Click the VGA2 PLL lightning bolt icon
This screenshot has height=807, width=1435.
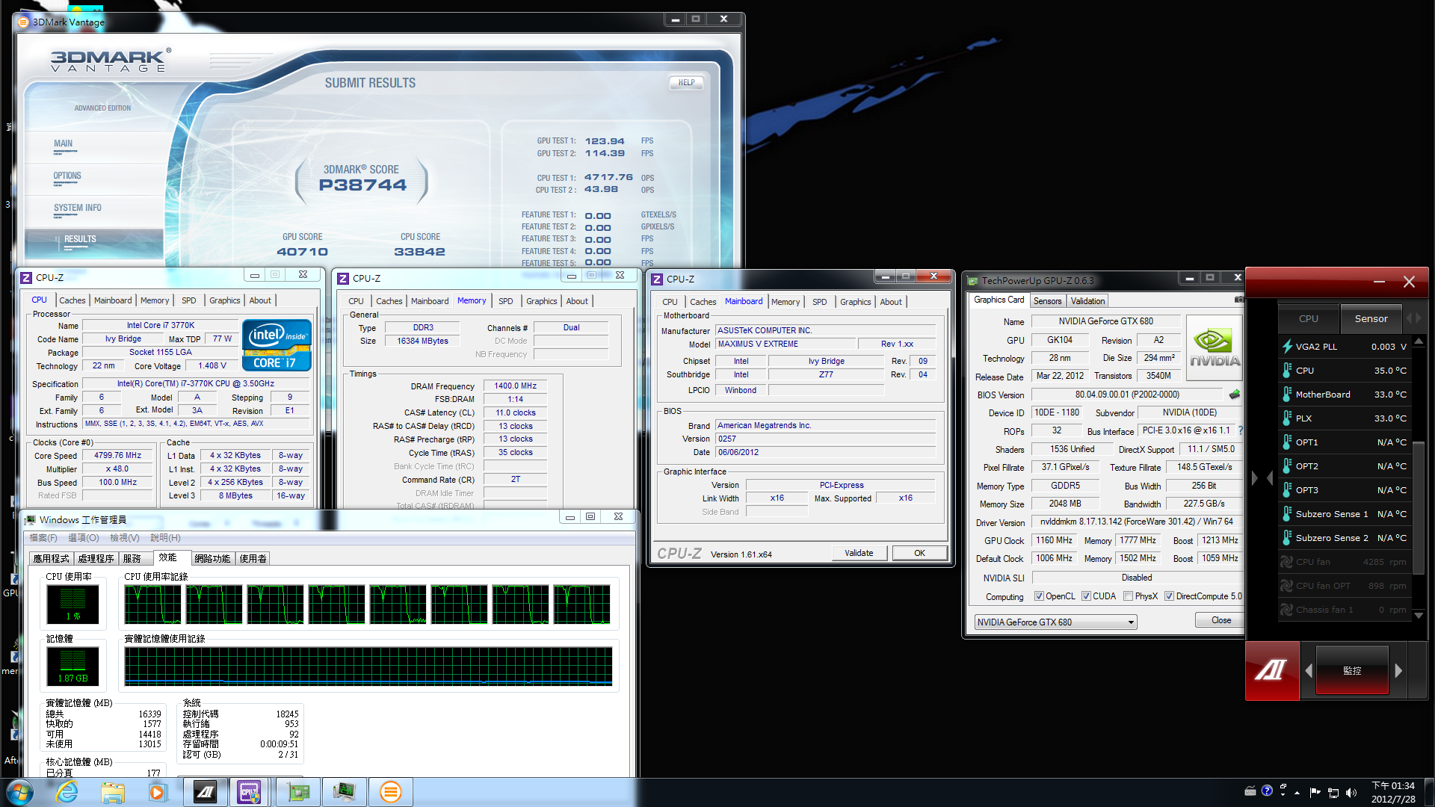tap(1287, 347)
